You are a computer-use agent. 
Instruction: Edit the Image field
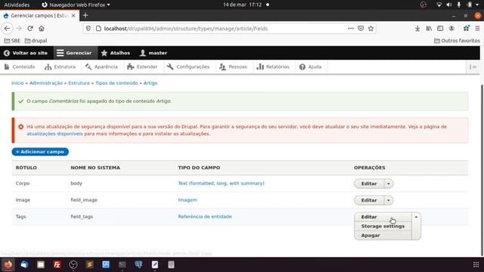[369, 200]
